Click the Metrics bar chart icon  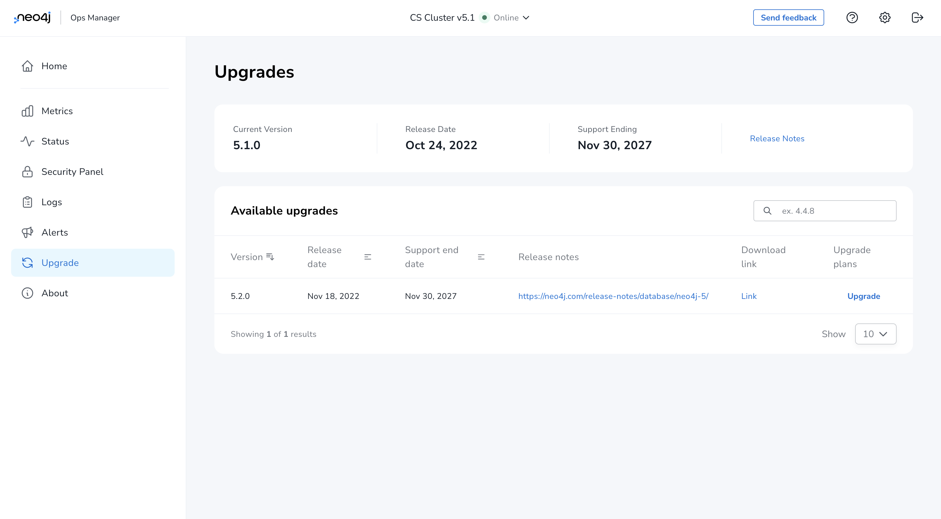(27, 111)
